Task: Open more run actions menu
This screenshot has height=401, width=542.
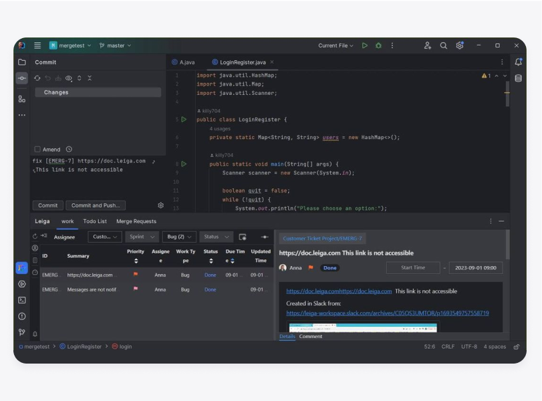Action: (392, 45)
